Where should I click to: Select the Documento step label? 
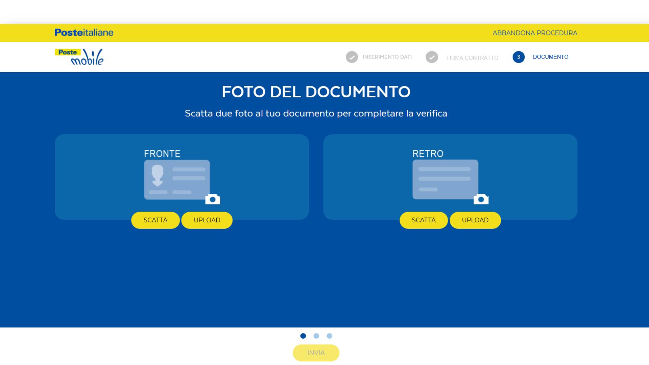tap(550, 57)
